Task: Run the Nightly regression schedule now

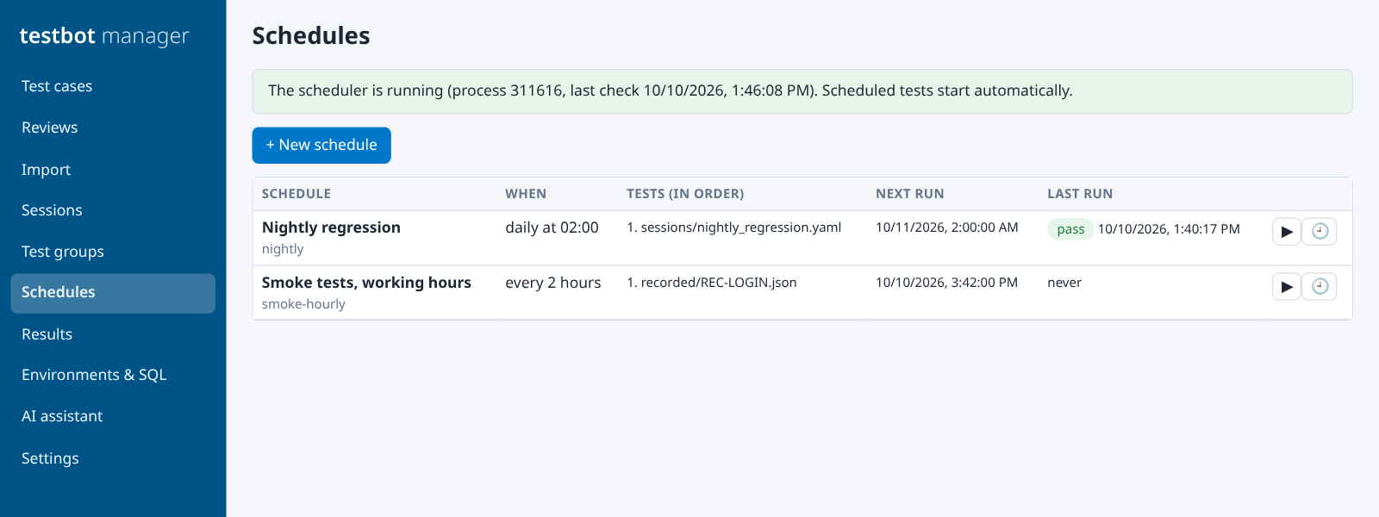Action: tap(1287, 231)
